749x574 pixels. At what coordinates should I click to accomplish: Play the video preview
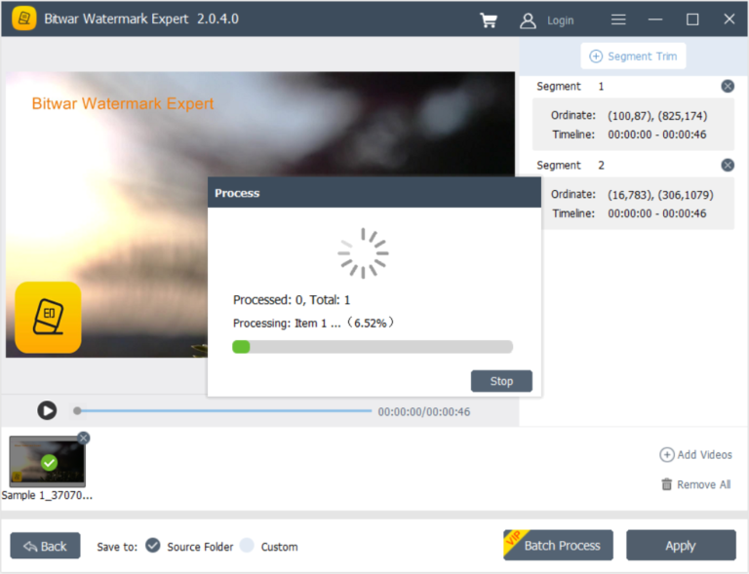tap(47, 410)
